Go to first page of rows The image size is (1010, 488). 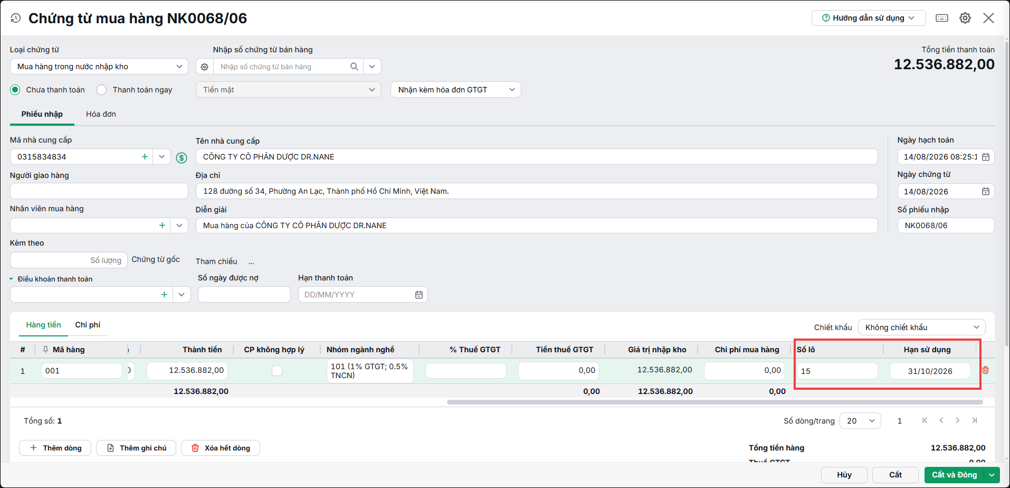tap(925, 420)
